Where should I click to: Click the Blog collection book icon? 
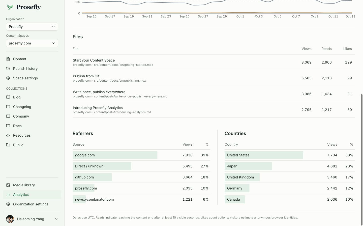(x=8, y=97)
